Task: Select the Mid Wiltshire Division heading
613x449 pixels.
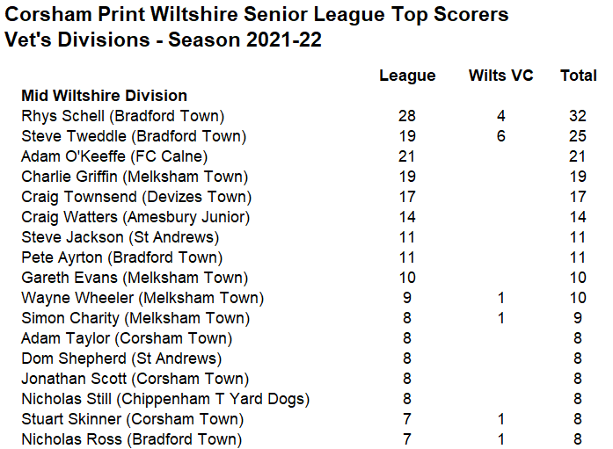Action: [105, 96]
